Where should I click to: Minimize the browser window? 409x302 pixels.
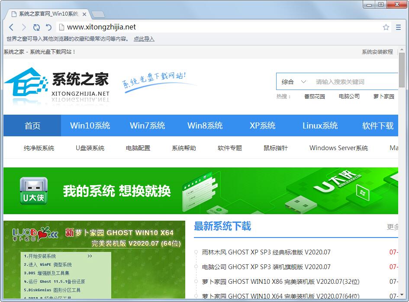point(369,5)
